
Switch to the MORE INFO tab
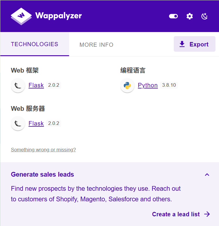pos(96,45)
